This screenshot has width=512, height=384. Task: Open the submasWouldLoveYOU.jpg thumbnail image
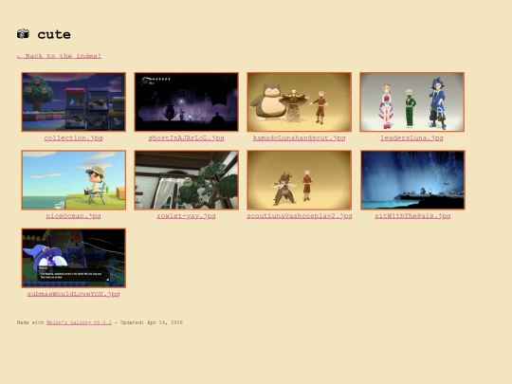73,258
